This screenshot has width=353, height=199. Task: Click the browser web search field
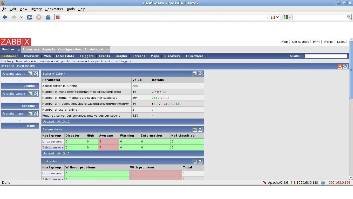(320, 17)
